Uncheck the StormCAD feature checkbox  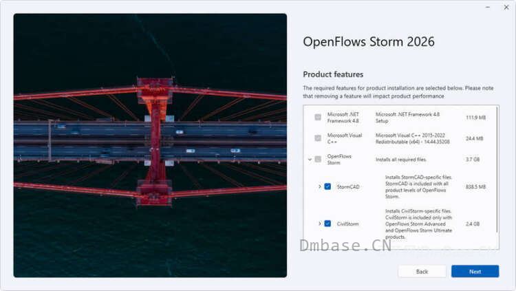coord(327,186)
